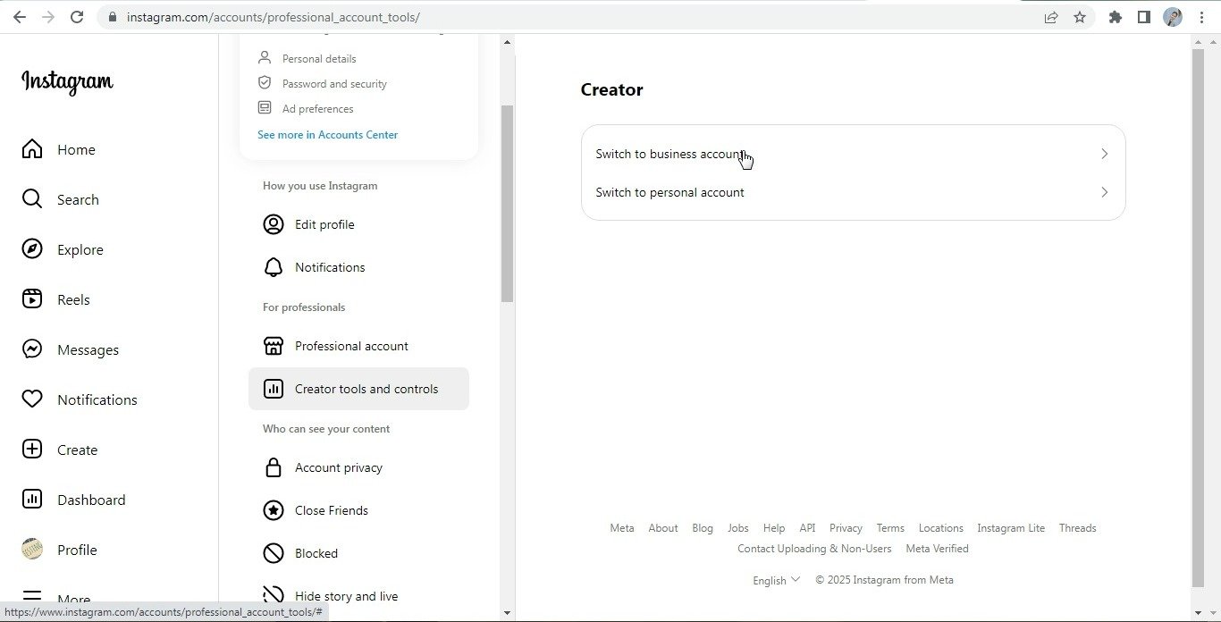Click the settings list scroll-down arrow
The width and height of the screenshot is (1221, 622).
pos(508,613)
